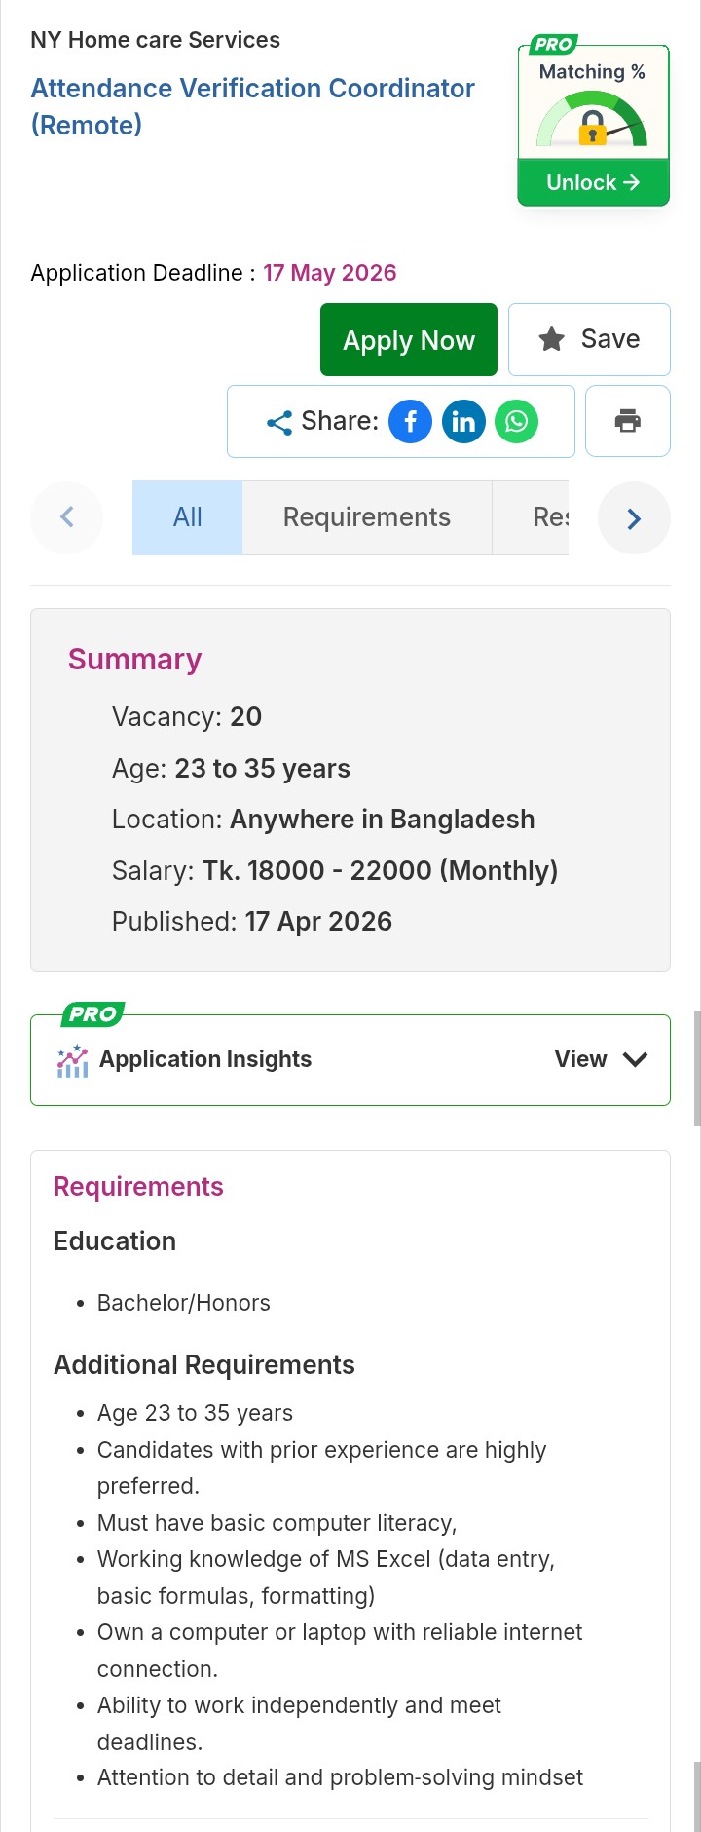This screenshot has width=701, height=1832.
Task: Share the job on Facebook
Action: pyautogui.click(x=410, y=421)
